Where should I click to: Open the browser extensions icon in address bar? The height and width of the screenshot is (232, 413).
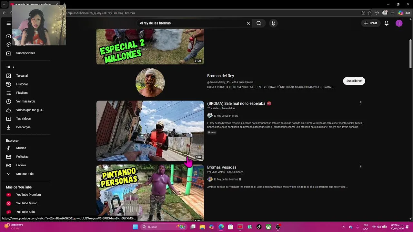coord(363,13)
